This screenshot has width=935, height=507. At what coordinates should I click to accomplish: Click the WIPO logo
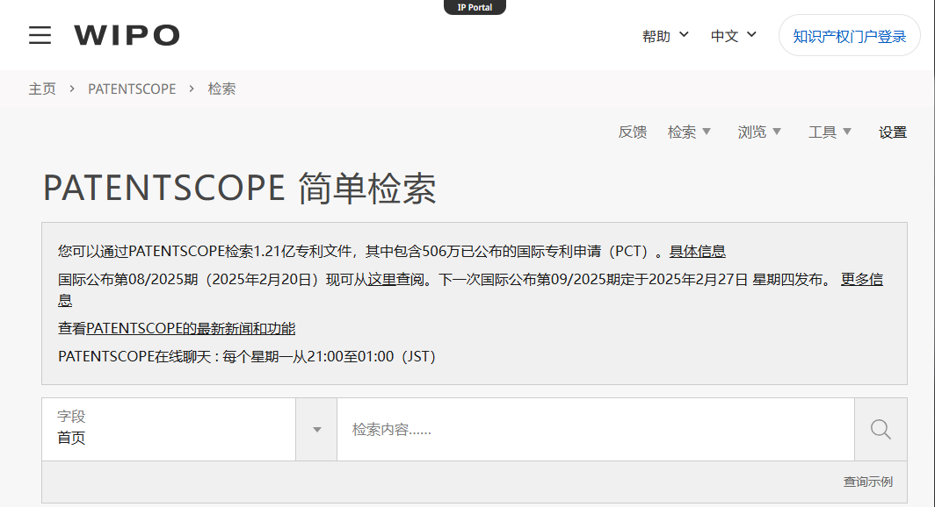127,35
